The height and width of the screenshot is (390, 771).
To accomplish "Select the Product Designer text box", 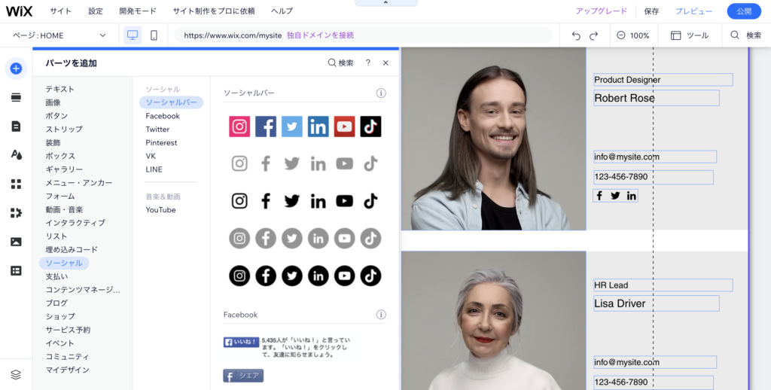I will (x=663, y=80).
